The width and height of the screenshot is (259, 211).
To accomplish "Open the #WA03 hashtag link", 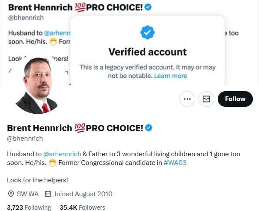I will 175,163.
